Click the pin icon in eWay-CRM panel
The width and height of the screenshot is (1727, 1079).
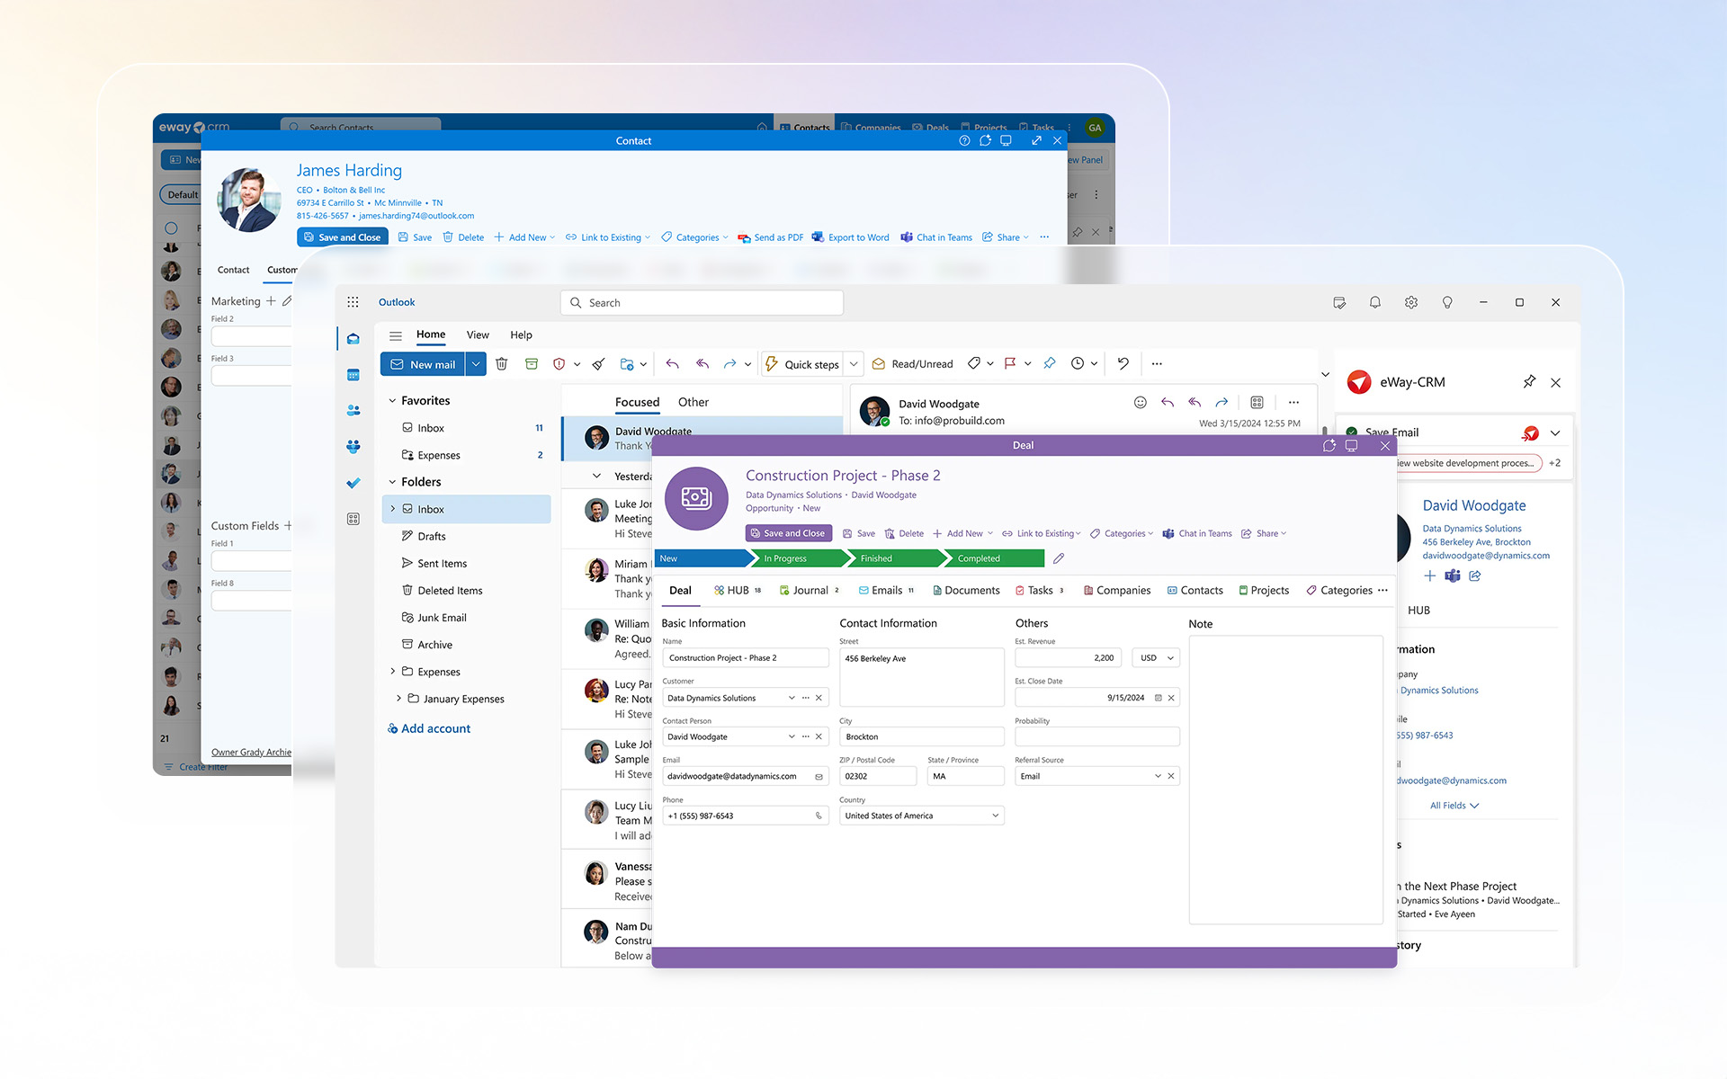pyautogui.click(x=1528, y=382)
